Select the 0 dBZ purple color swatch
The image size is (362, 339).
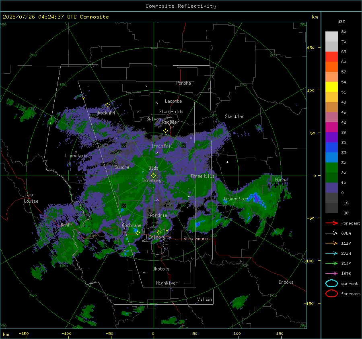pyautogui.click(x=331, y=188)
